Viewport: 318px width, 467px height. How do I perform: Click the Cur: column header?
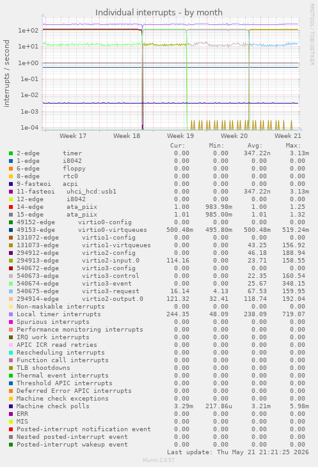pos(178,146)
